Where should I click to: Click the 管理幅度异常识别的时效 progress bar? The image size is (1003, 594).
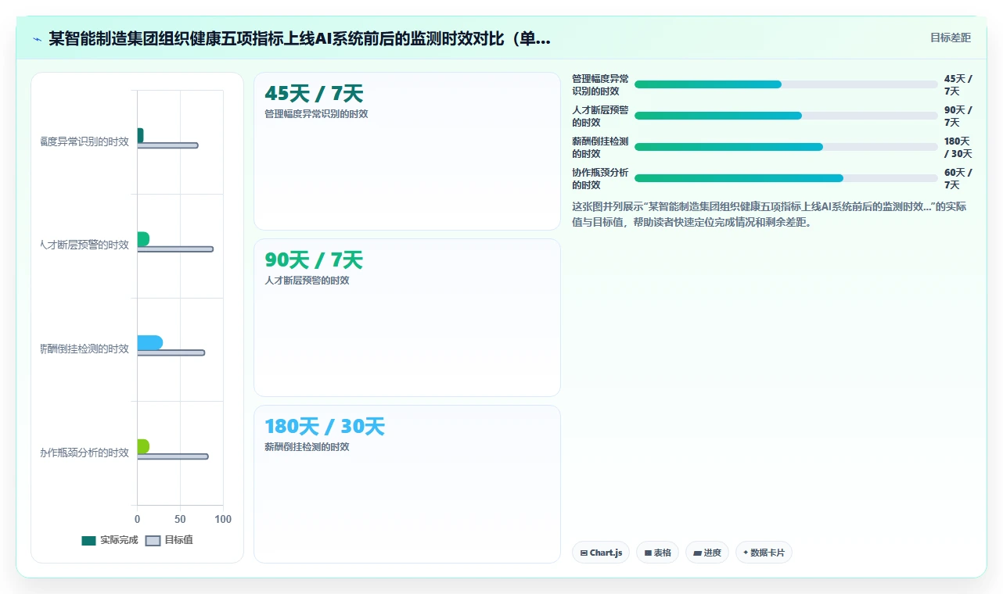(x=786, y=84)
